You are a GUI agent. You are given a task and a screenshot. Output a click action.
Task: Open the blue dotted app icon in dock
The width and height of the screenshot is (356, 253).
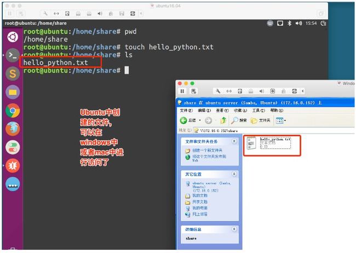point(13,184)
